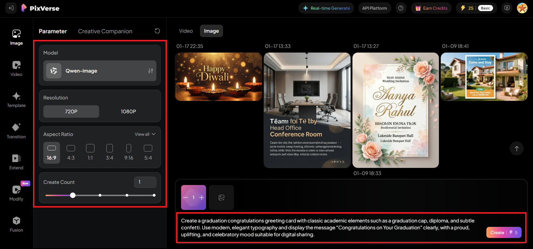Open the Qwen-image model selector
The height and width of the screenshot is (249, 533).
tap(100, 71)
